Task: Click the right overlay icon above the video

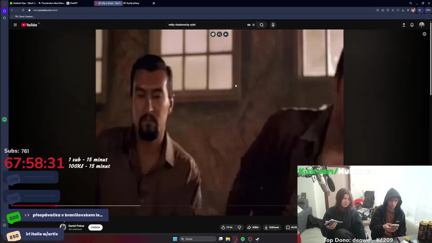Action: click(226, 34)
